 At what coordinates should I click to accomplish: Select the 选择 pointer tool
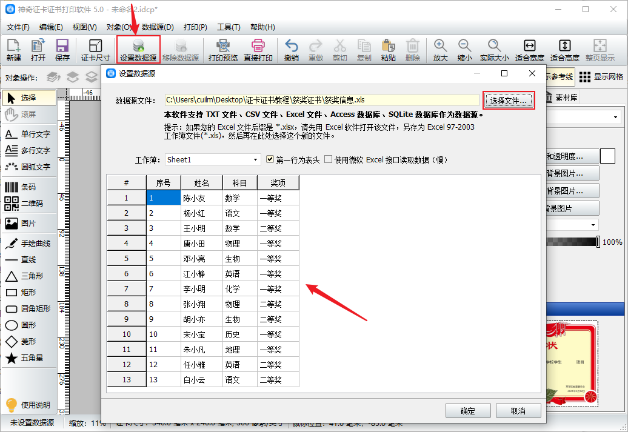click(29, 98)
